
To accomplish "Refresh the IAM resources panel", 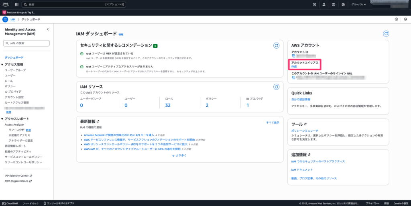I will 276,87.
